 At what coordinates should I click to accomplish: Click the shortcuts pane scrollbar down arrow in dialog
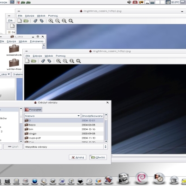[x=21, y=141]
